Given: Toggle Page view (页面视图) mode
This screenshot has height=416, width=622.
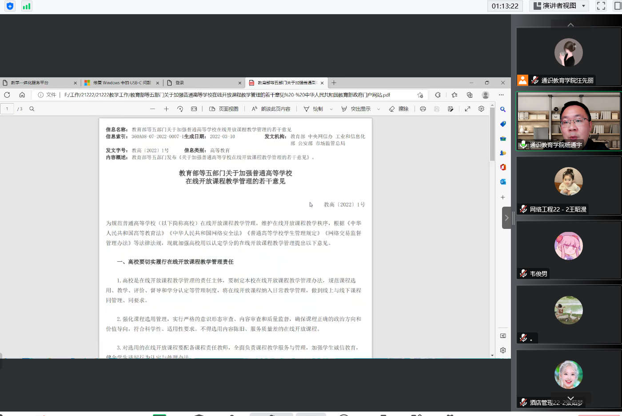Looking at the screenshot, I should [224, 109].
